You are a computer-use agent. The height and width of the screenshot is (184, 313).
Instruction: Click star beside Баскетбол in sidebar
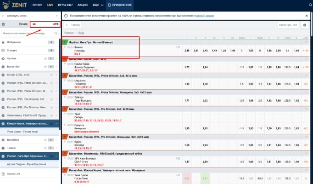(45, 67)
